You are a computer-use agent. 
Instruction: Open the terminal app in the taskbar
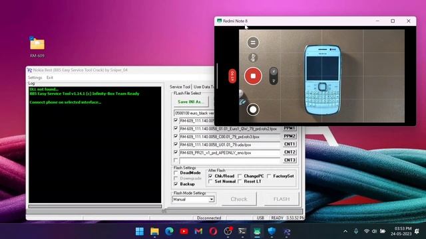pos(242,232)
